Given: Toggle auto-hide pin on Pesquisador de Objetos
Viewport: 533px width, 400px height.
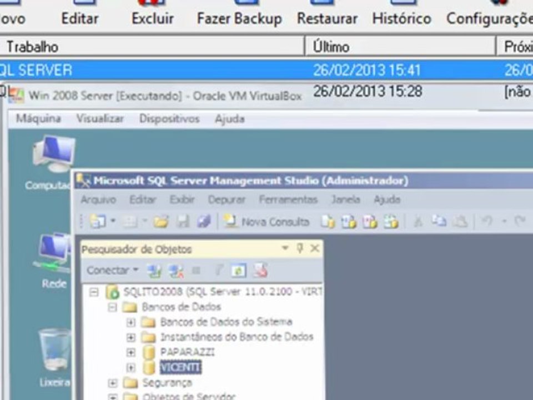Looking at the screenshot, I should pyautogui.click(x=299, y=248).
